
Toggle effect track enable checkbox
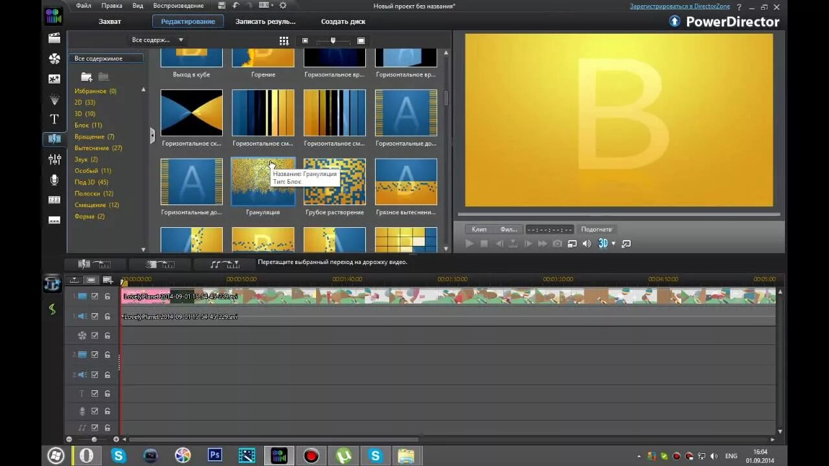point(95,335)
